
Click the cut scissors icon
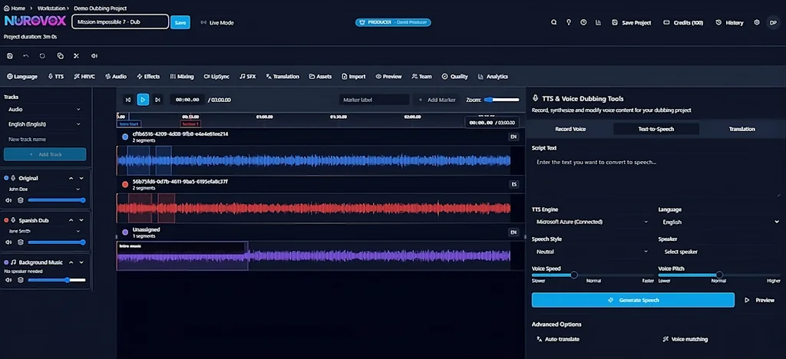coord(76,56)
